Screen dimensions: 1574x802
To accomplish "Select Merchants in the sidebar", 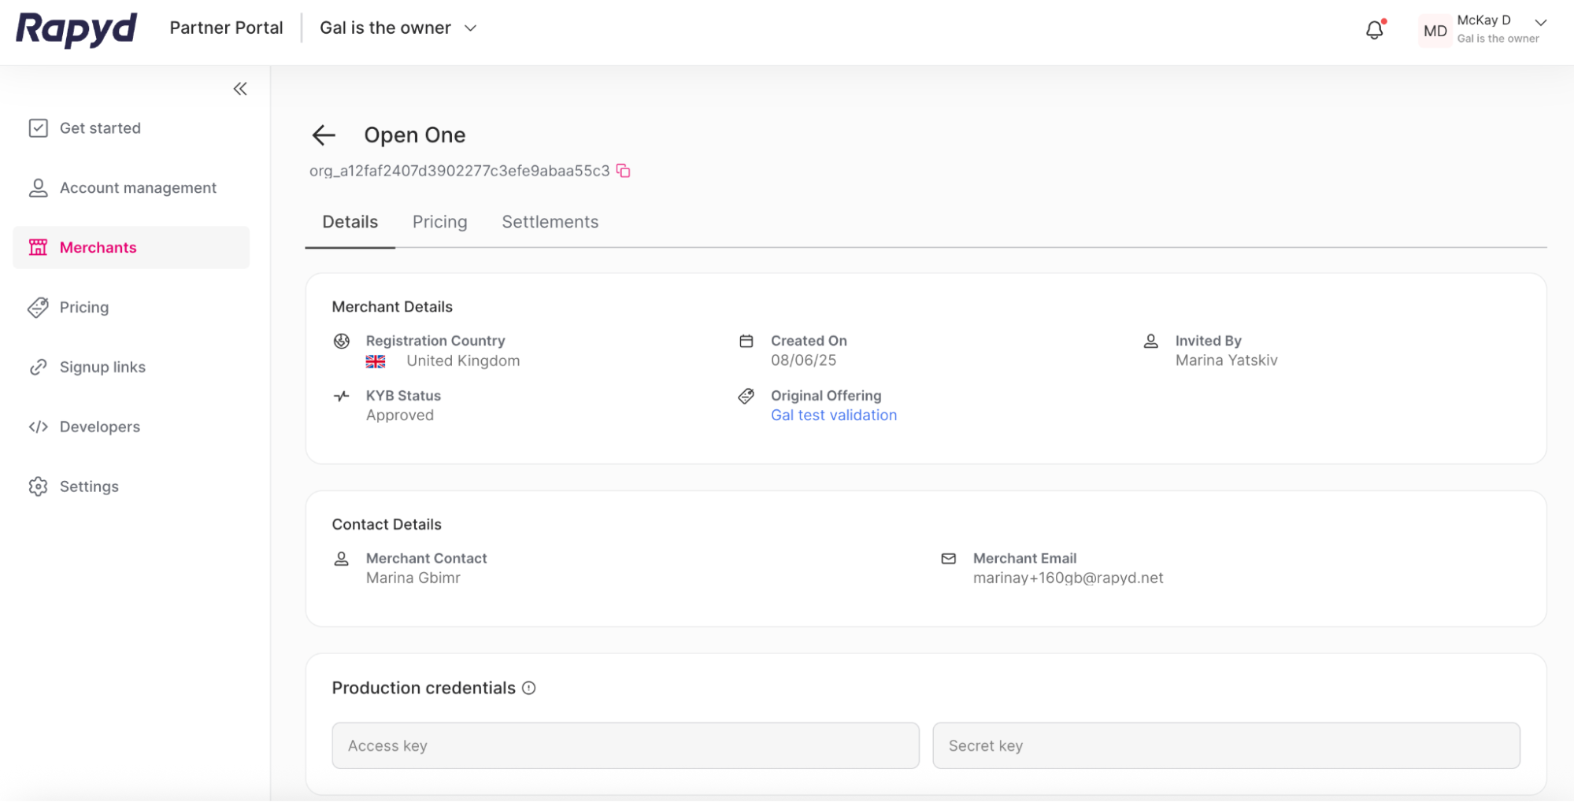I will (x=98, y=247).
